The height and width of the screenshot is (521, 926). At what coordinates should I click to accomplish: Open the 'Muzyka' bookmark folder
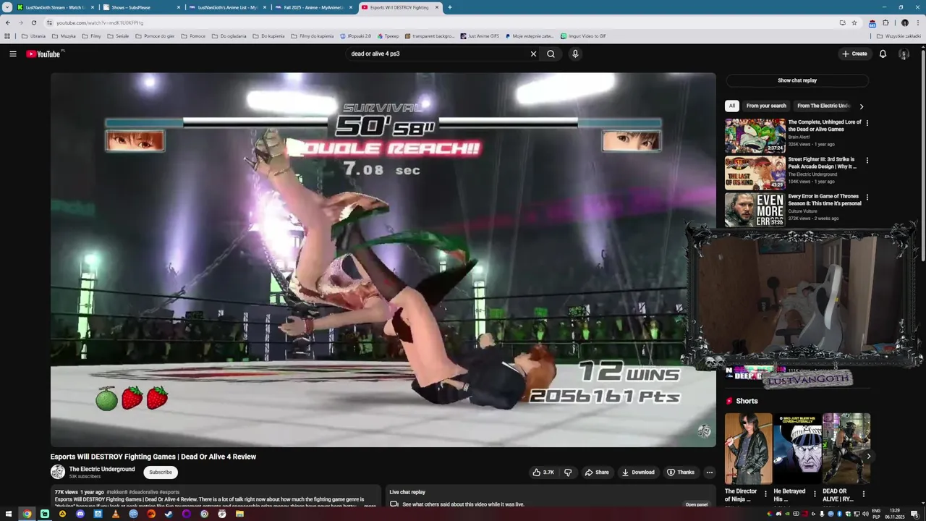pyautogui.click(x=64, y=35)
